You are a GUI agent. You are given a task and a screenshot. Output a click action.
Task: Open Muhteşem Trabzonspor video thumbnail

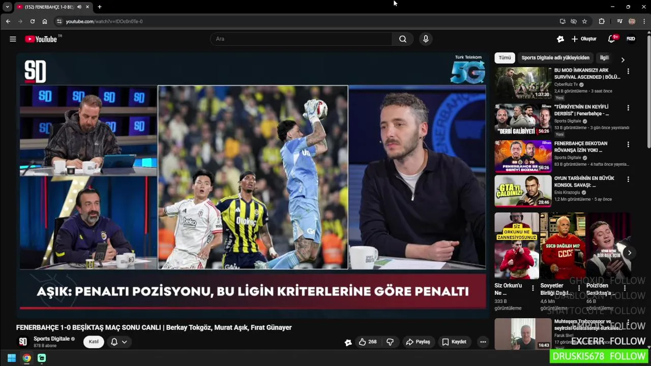523,334
